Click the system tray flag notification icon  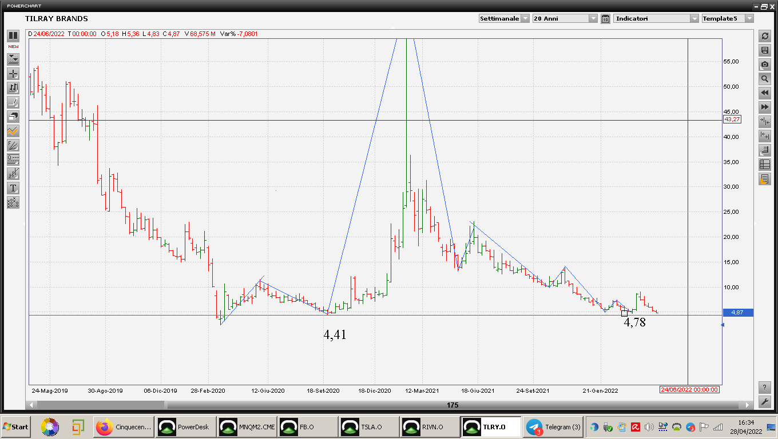pos(704,427)
